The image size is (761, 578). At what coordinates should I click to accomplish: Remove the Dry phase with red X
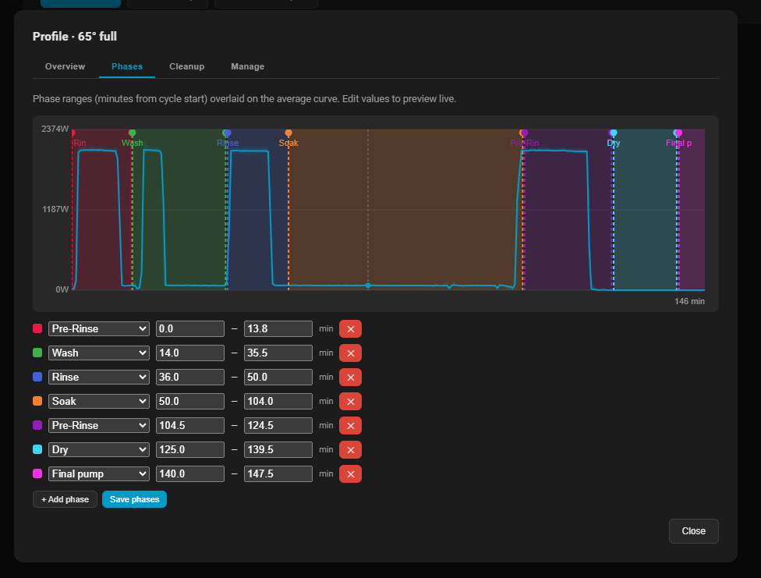[x=350, y=450]
